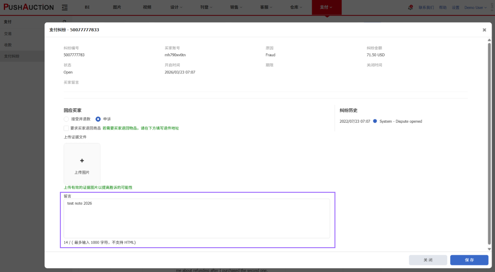Screen dimensions: 495x272
Task: Click the reason value Fraud
Action: point(270,55)
